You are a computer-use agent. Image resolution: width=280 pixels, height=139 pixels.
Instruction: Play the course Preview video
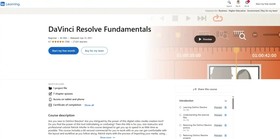[205, 39]
